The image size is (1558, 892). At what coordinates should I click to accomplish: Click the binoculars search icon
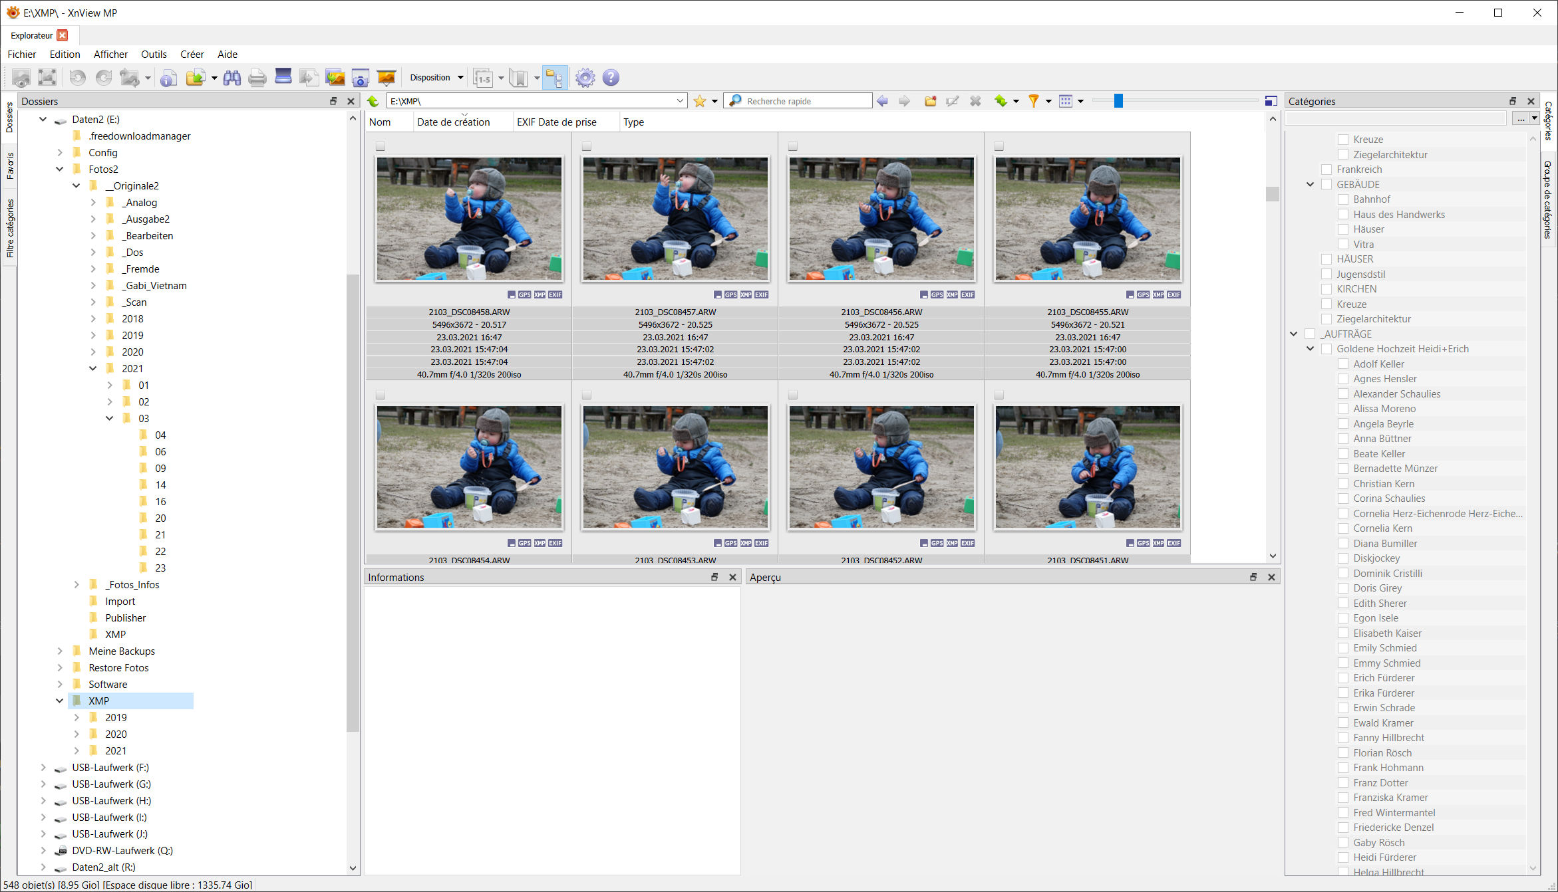pos(232,78)
